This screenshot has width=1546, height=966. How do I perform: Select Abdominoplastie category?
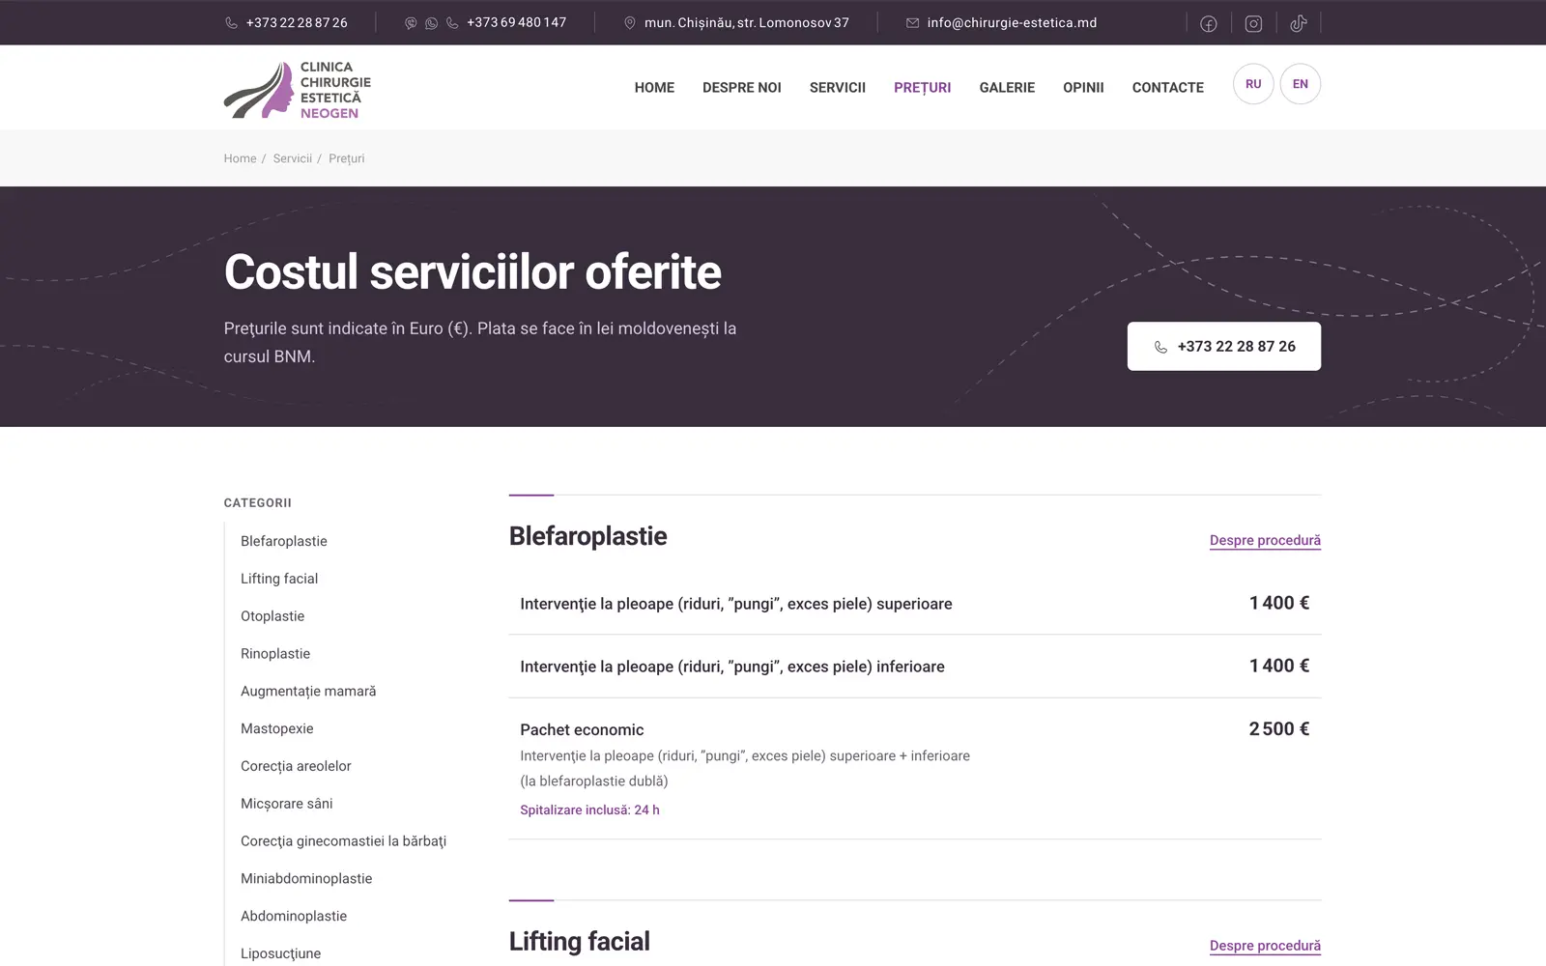coord(294,916)
